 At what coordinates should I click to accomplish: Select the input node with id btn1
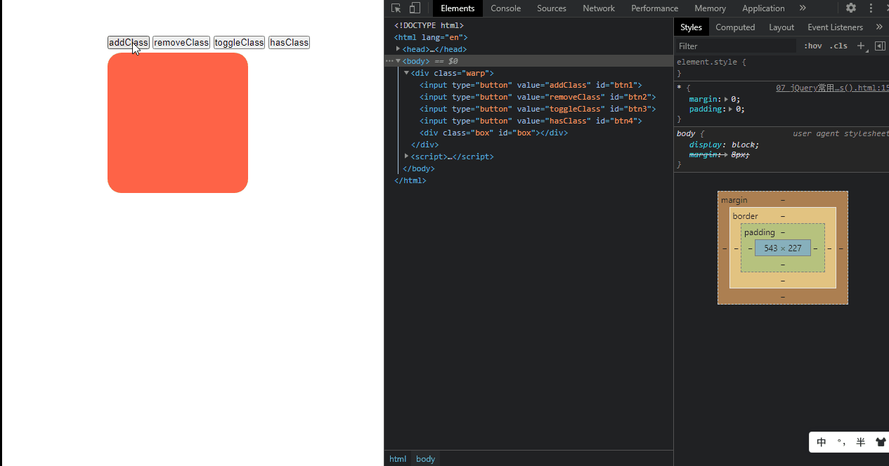click(531, 85)
